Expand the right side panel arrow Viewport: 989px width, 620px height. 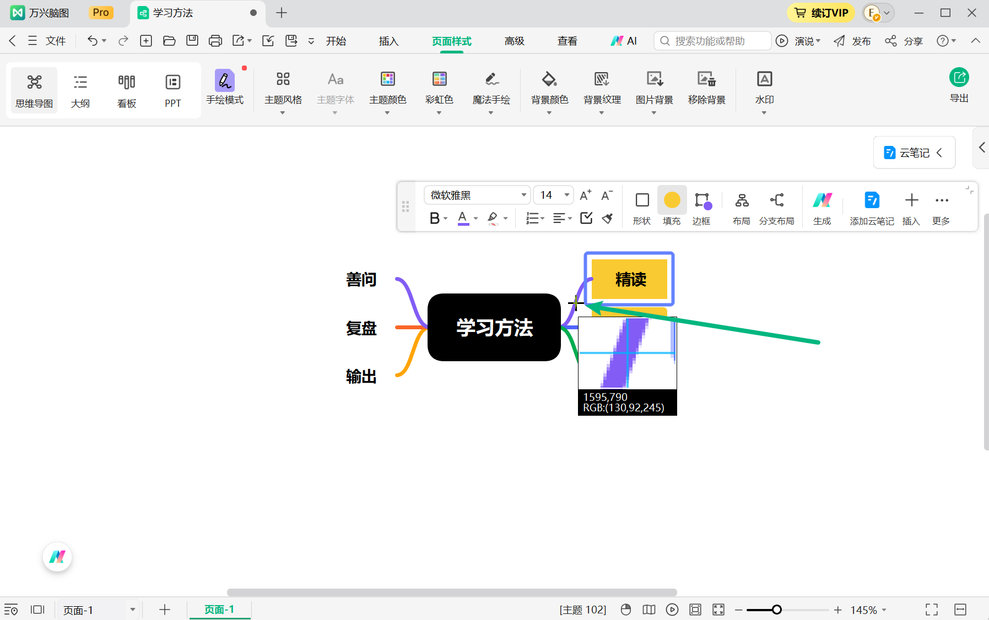[x=981, y=147]
